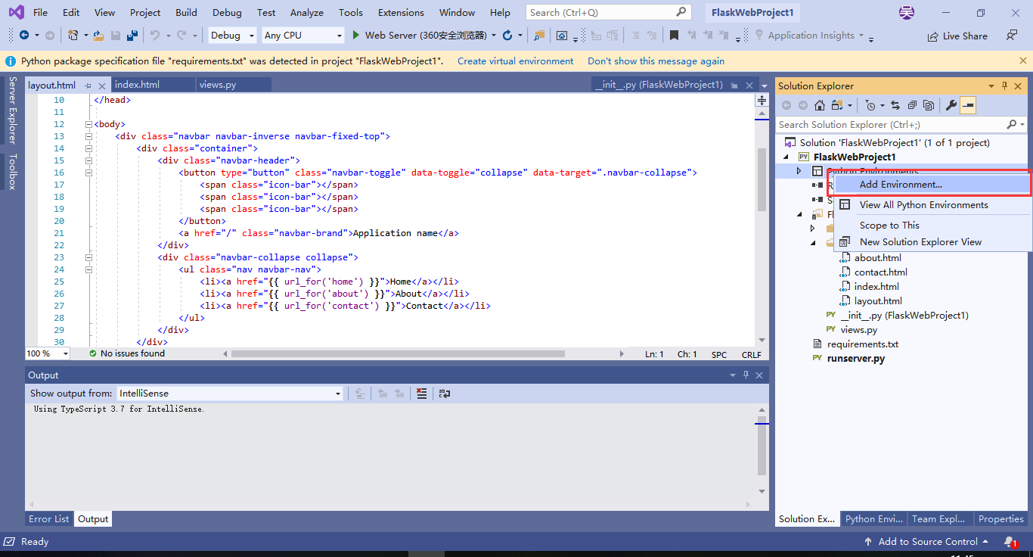The height and width of the screenshot is (557, 1033).
Task: Collapse the FlaskWebProject1 project node
Action: pyautogui.click(x=786, y=157)
